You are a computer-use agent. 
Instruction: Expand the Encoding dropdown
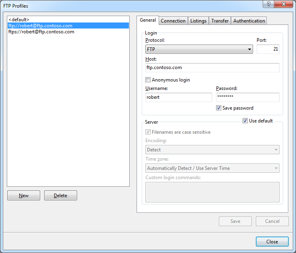[x=212, y=150]
